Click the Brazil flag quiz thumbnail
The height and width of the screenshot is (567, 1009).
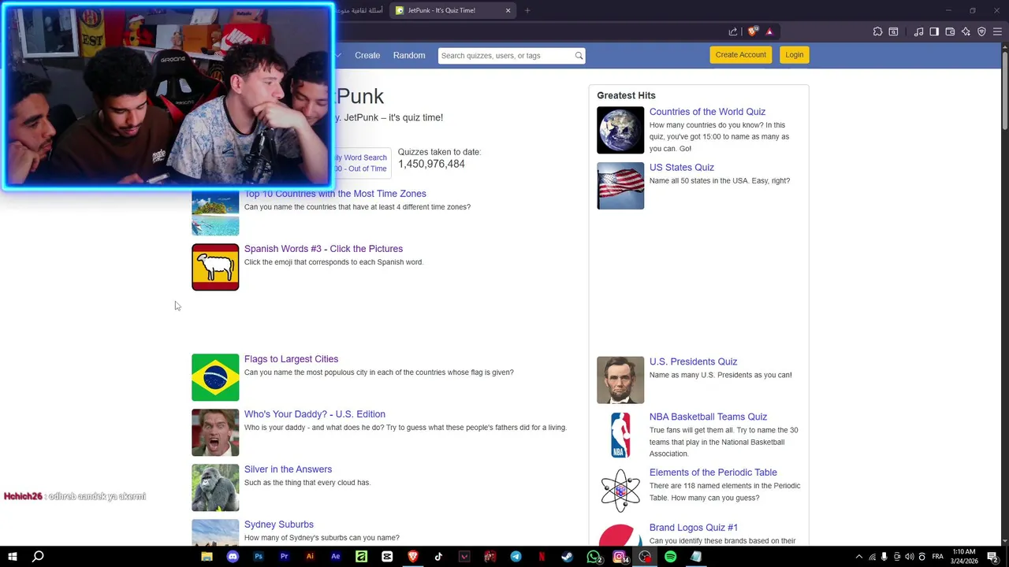pyautogui.click(x=215, y=377)
